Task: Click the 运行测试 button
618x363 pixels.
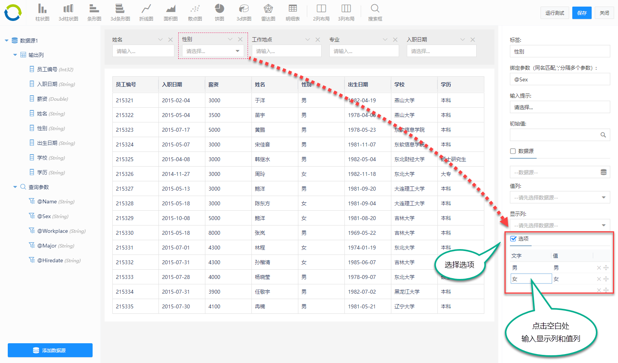Action: [x=555, y=13]
